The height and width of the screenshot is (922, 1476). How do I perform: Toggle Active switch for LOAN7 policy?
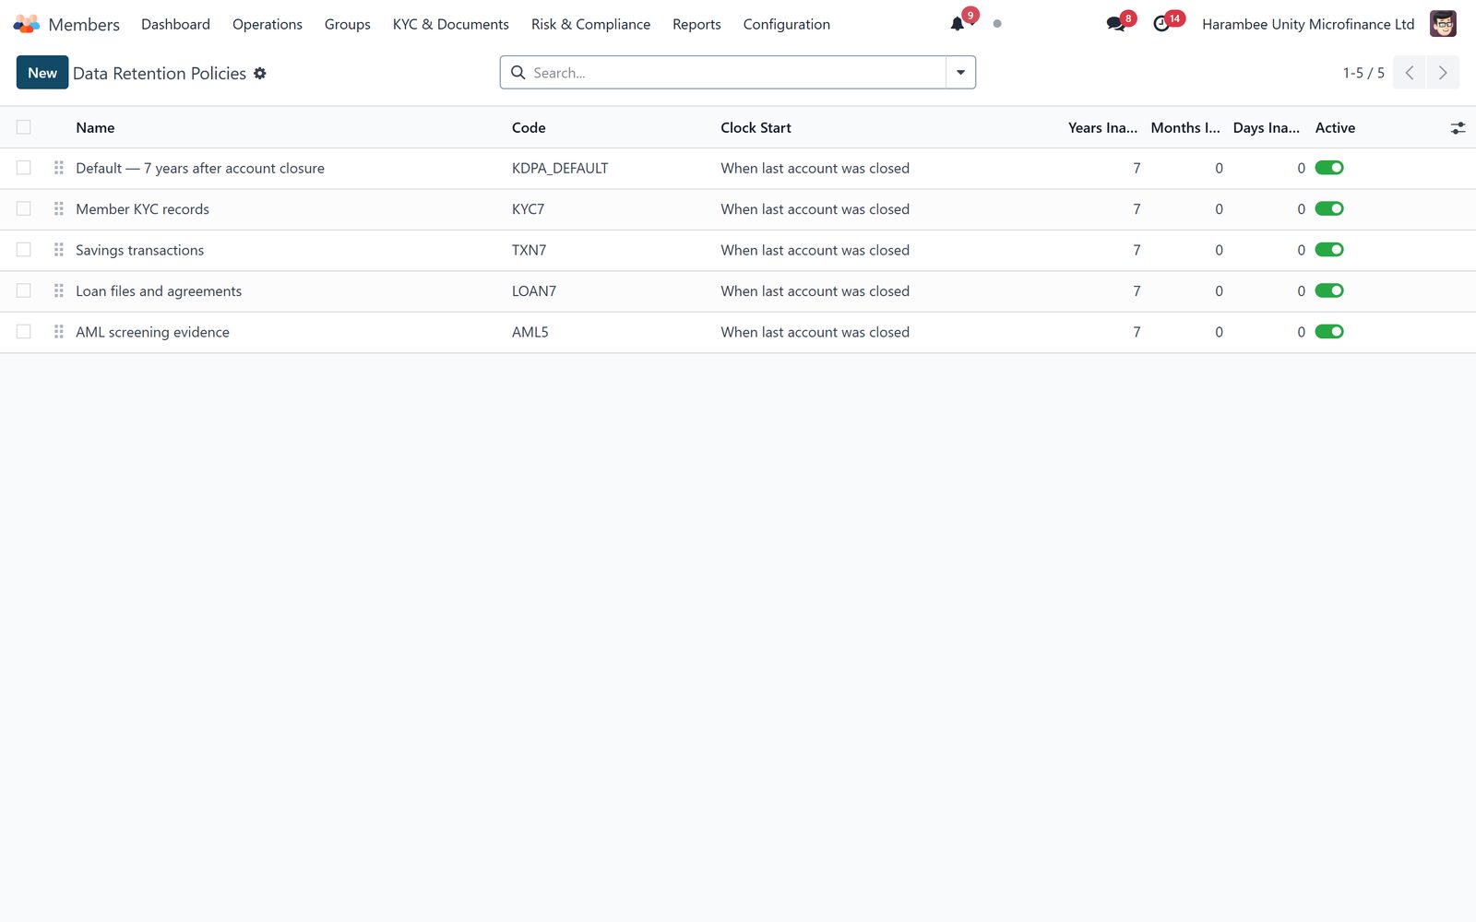coord(1329,291)
